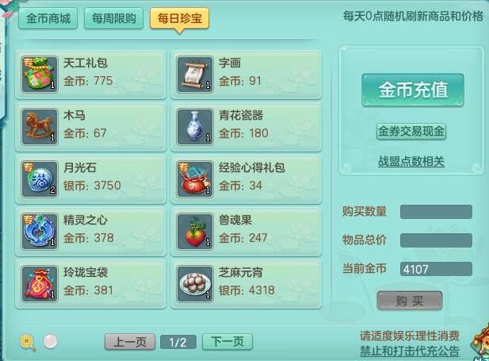Image resolution: width=489 pixels, height=361 pixels.
Task: Select the 天工礼包 gift bag icon
Action: coord(40,75)
